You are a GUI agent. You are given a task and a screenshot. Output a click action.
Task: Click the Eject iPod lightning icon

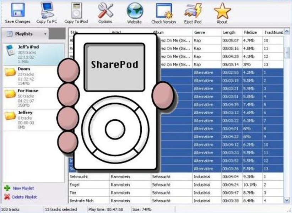click(193, 11)
